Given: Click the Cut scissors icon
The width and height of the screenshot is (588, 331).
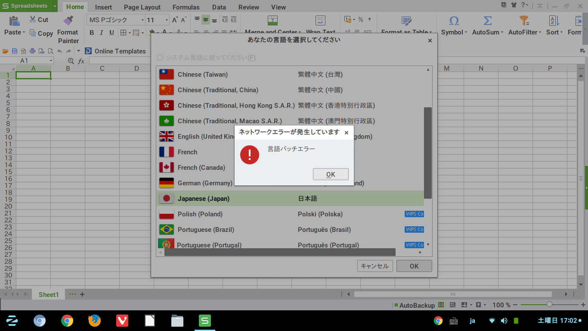Looking at the screenshot, I should [33, 19].
